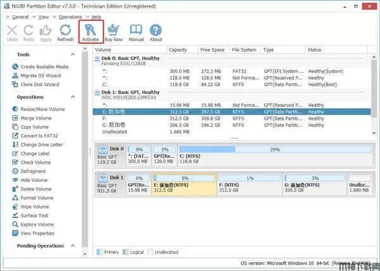Open the General menu
The height and width of the screenshot is (271, 380).
click(x=21, y=16)
